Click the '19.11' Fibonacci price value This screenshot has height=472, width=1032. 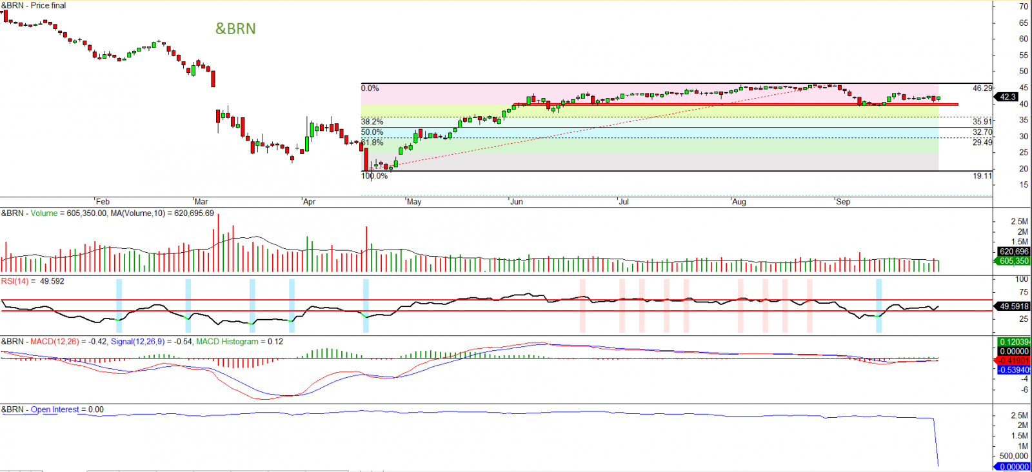coord(982,175)
